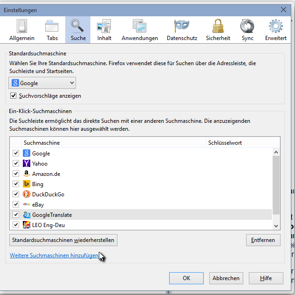Click the Suchmaschine column header
Screen dimensions: 295x295
coord(114,142)
